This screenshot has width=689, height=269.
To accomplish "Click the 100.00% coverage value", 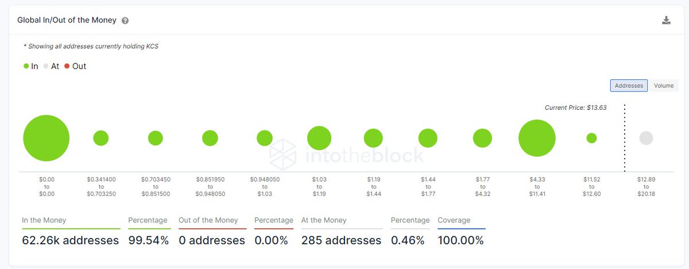I will [x=460, y=240].
